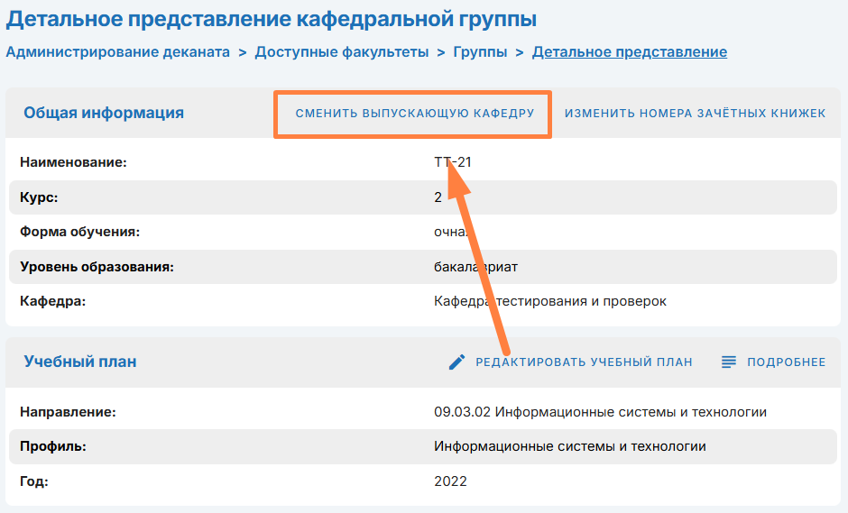Viewport: 848px width, 513px height.
Task: Click the Направление value starting with 09.03.02
Action: 600,412
